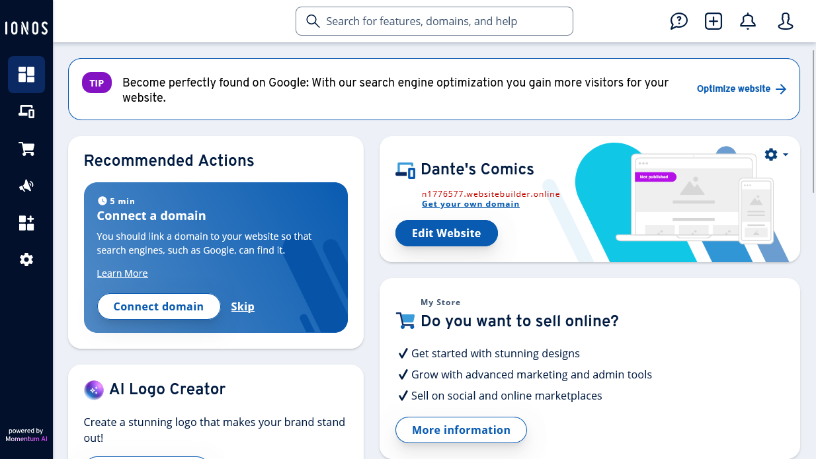This screenshot has width=816, height=459.
Task: Open the websites devices icon in sidebar
Action: (26, 112)
